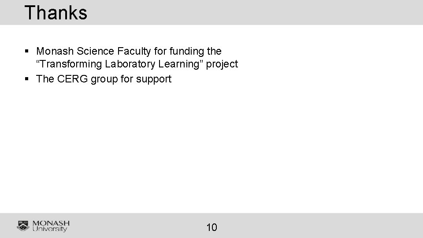
Task: Click the word "project" in the first bullet
Action: click(222, 64)
